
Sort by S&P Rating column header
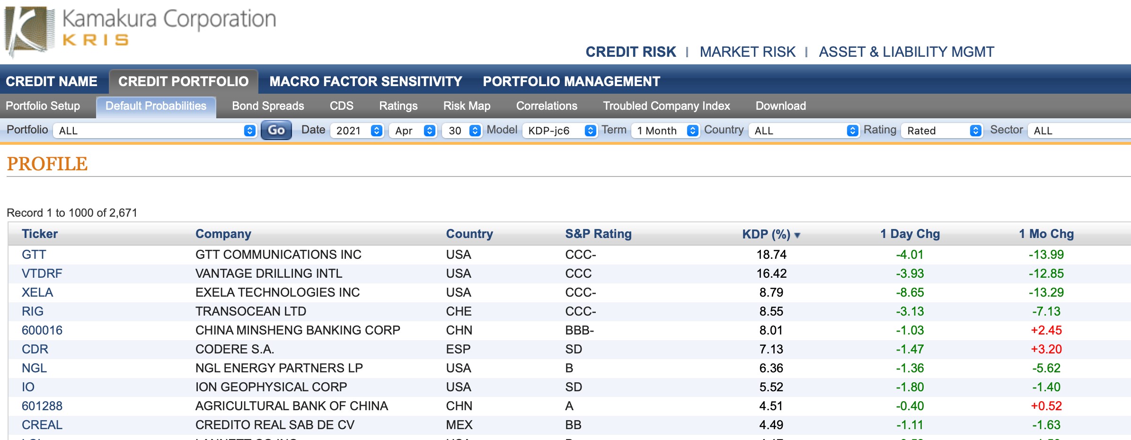pos(599,234)
